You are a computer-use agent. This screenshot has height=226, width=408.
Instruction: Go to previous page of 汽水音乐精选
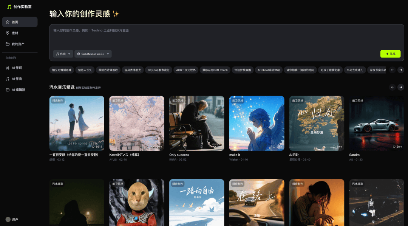pyautogui.click(x=392, y=87)
